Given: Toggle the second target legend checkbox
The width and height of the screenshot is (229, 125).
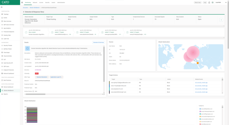Looking at the screenshot, I should [200, 111].
